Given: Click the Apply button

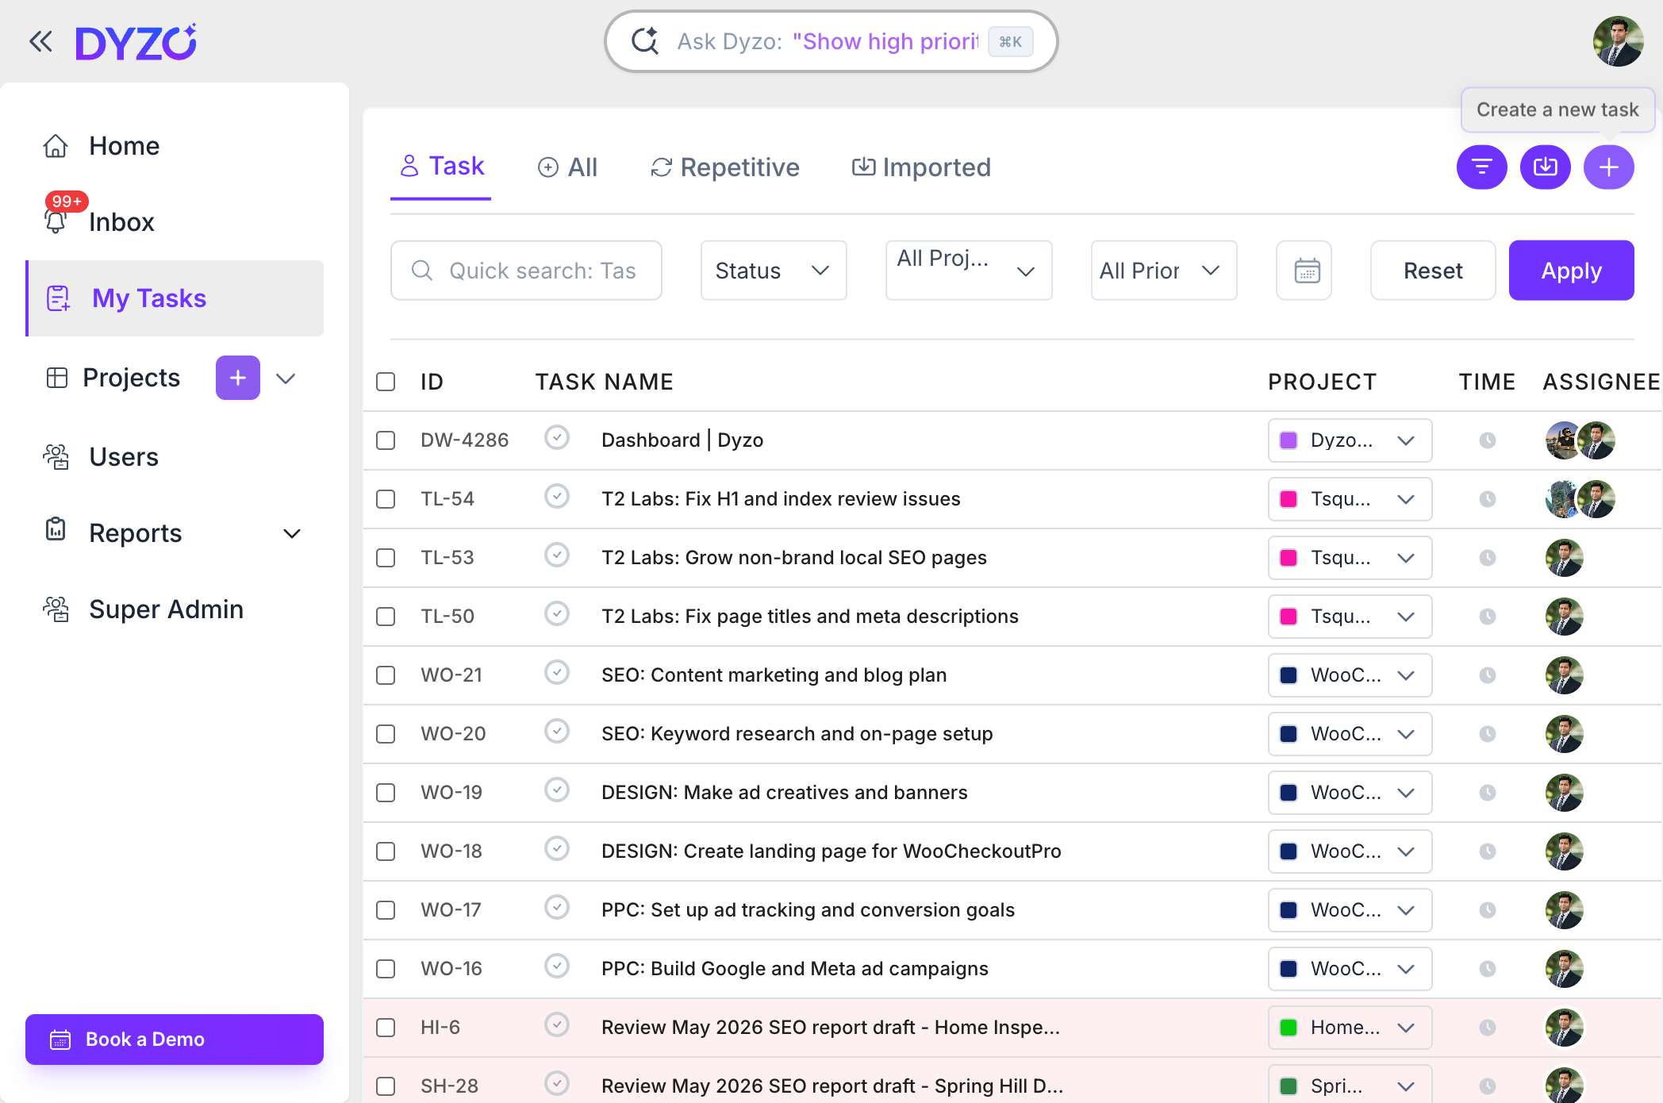Looking at the screenshot, I should [1572, 271].
